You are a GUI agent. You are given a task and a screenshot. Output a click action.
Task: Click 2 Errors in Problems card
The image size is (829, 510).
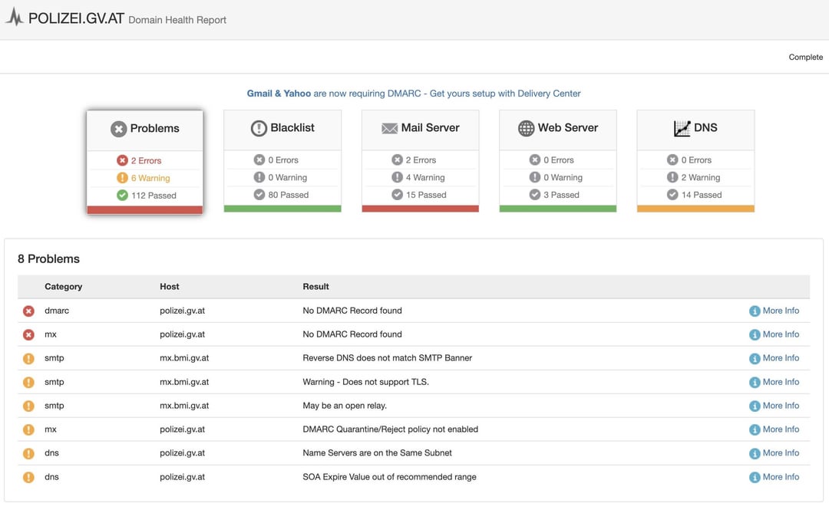click(146, 160)
